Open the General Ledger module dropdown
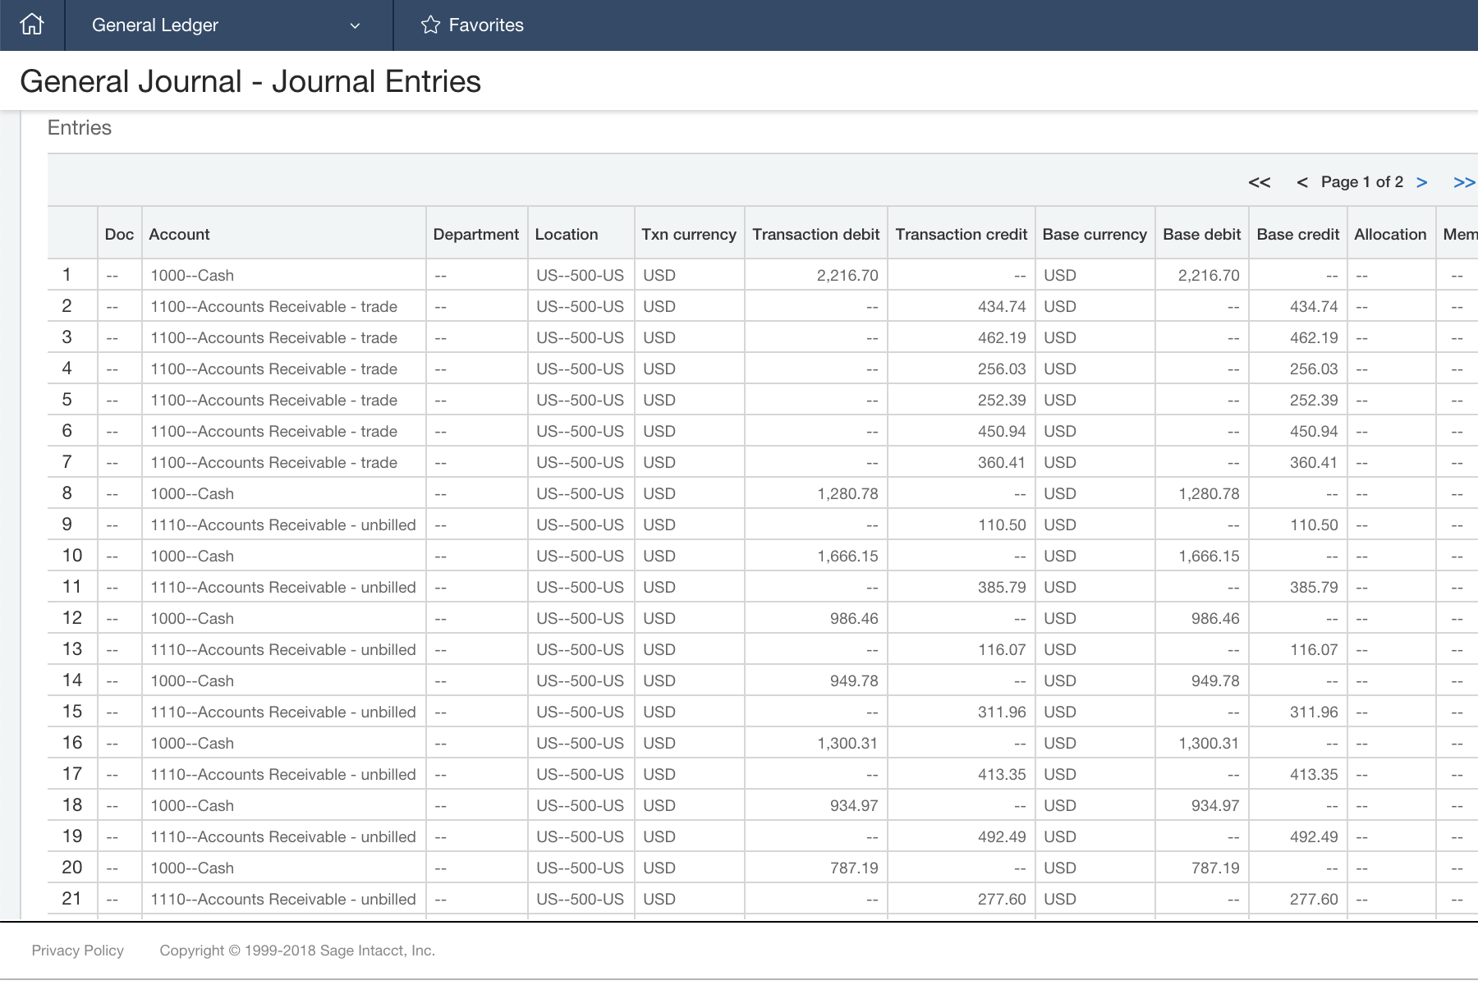1478x985 pixels. pos(227,25)
